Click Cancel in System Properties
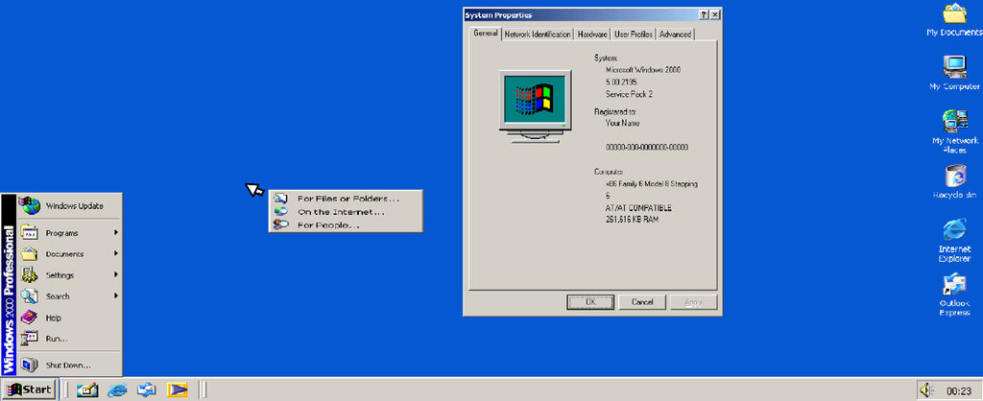 pyautogui.click(x=642, y=302)
